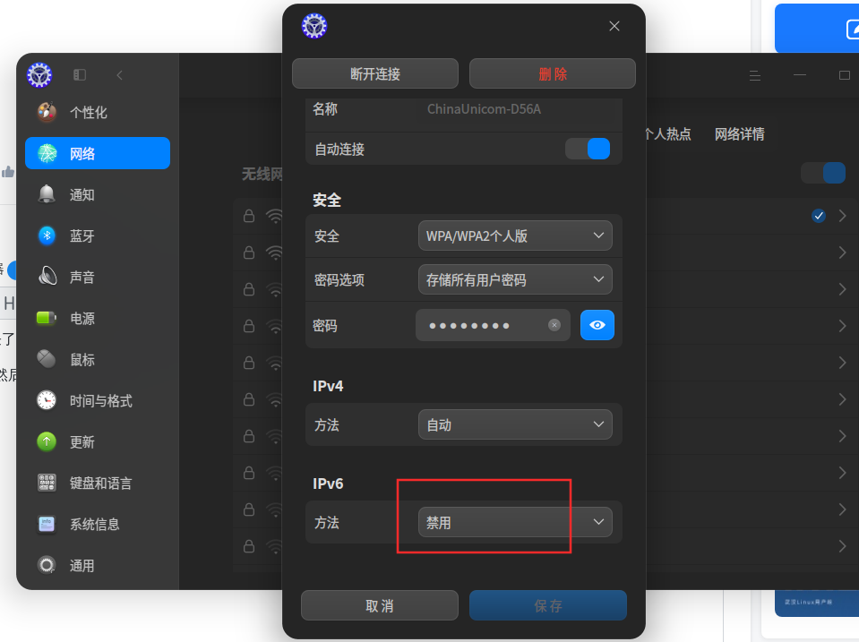Go to 蓝牙 Bluetooth settings

coord(98,235)
